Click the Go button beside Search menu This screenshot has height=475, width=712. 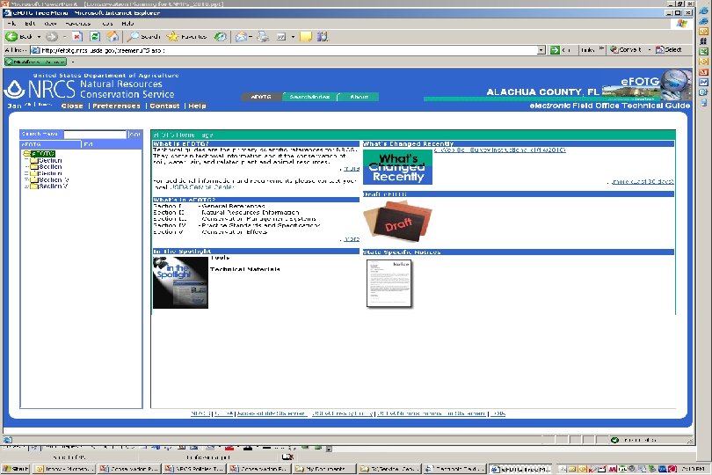[134, 135]
